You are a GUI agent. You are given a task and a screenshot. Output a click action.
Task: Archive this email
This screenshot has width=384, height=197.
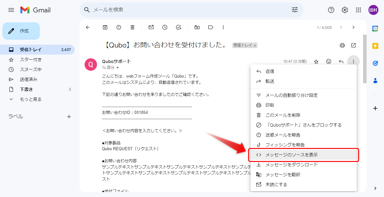coord(105,27)
